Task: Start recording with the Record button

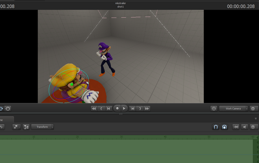Action: point(117,109)
